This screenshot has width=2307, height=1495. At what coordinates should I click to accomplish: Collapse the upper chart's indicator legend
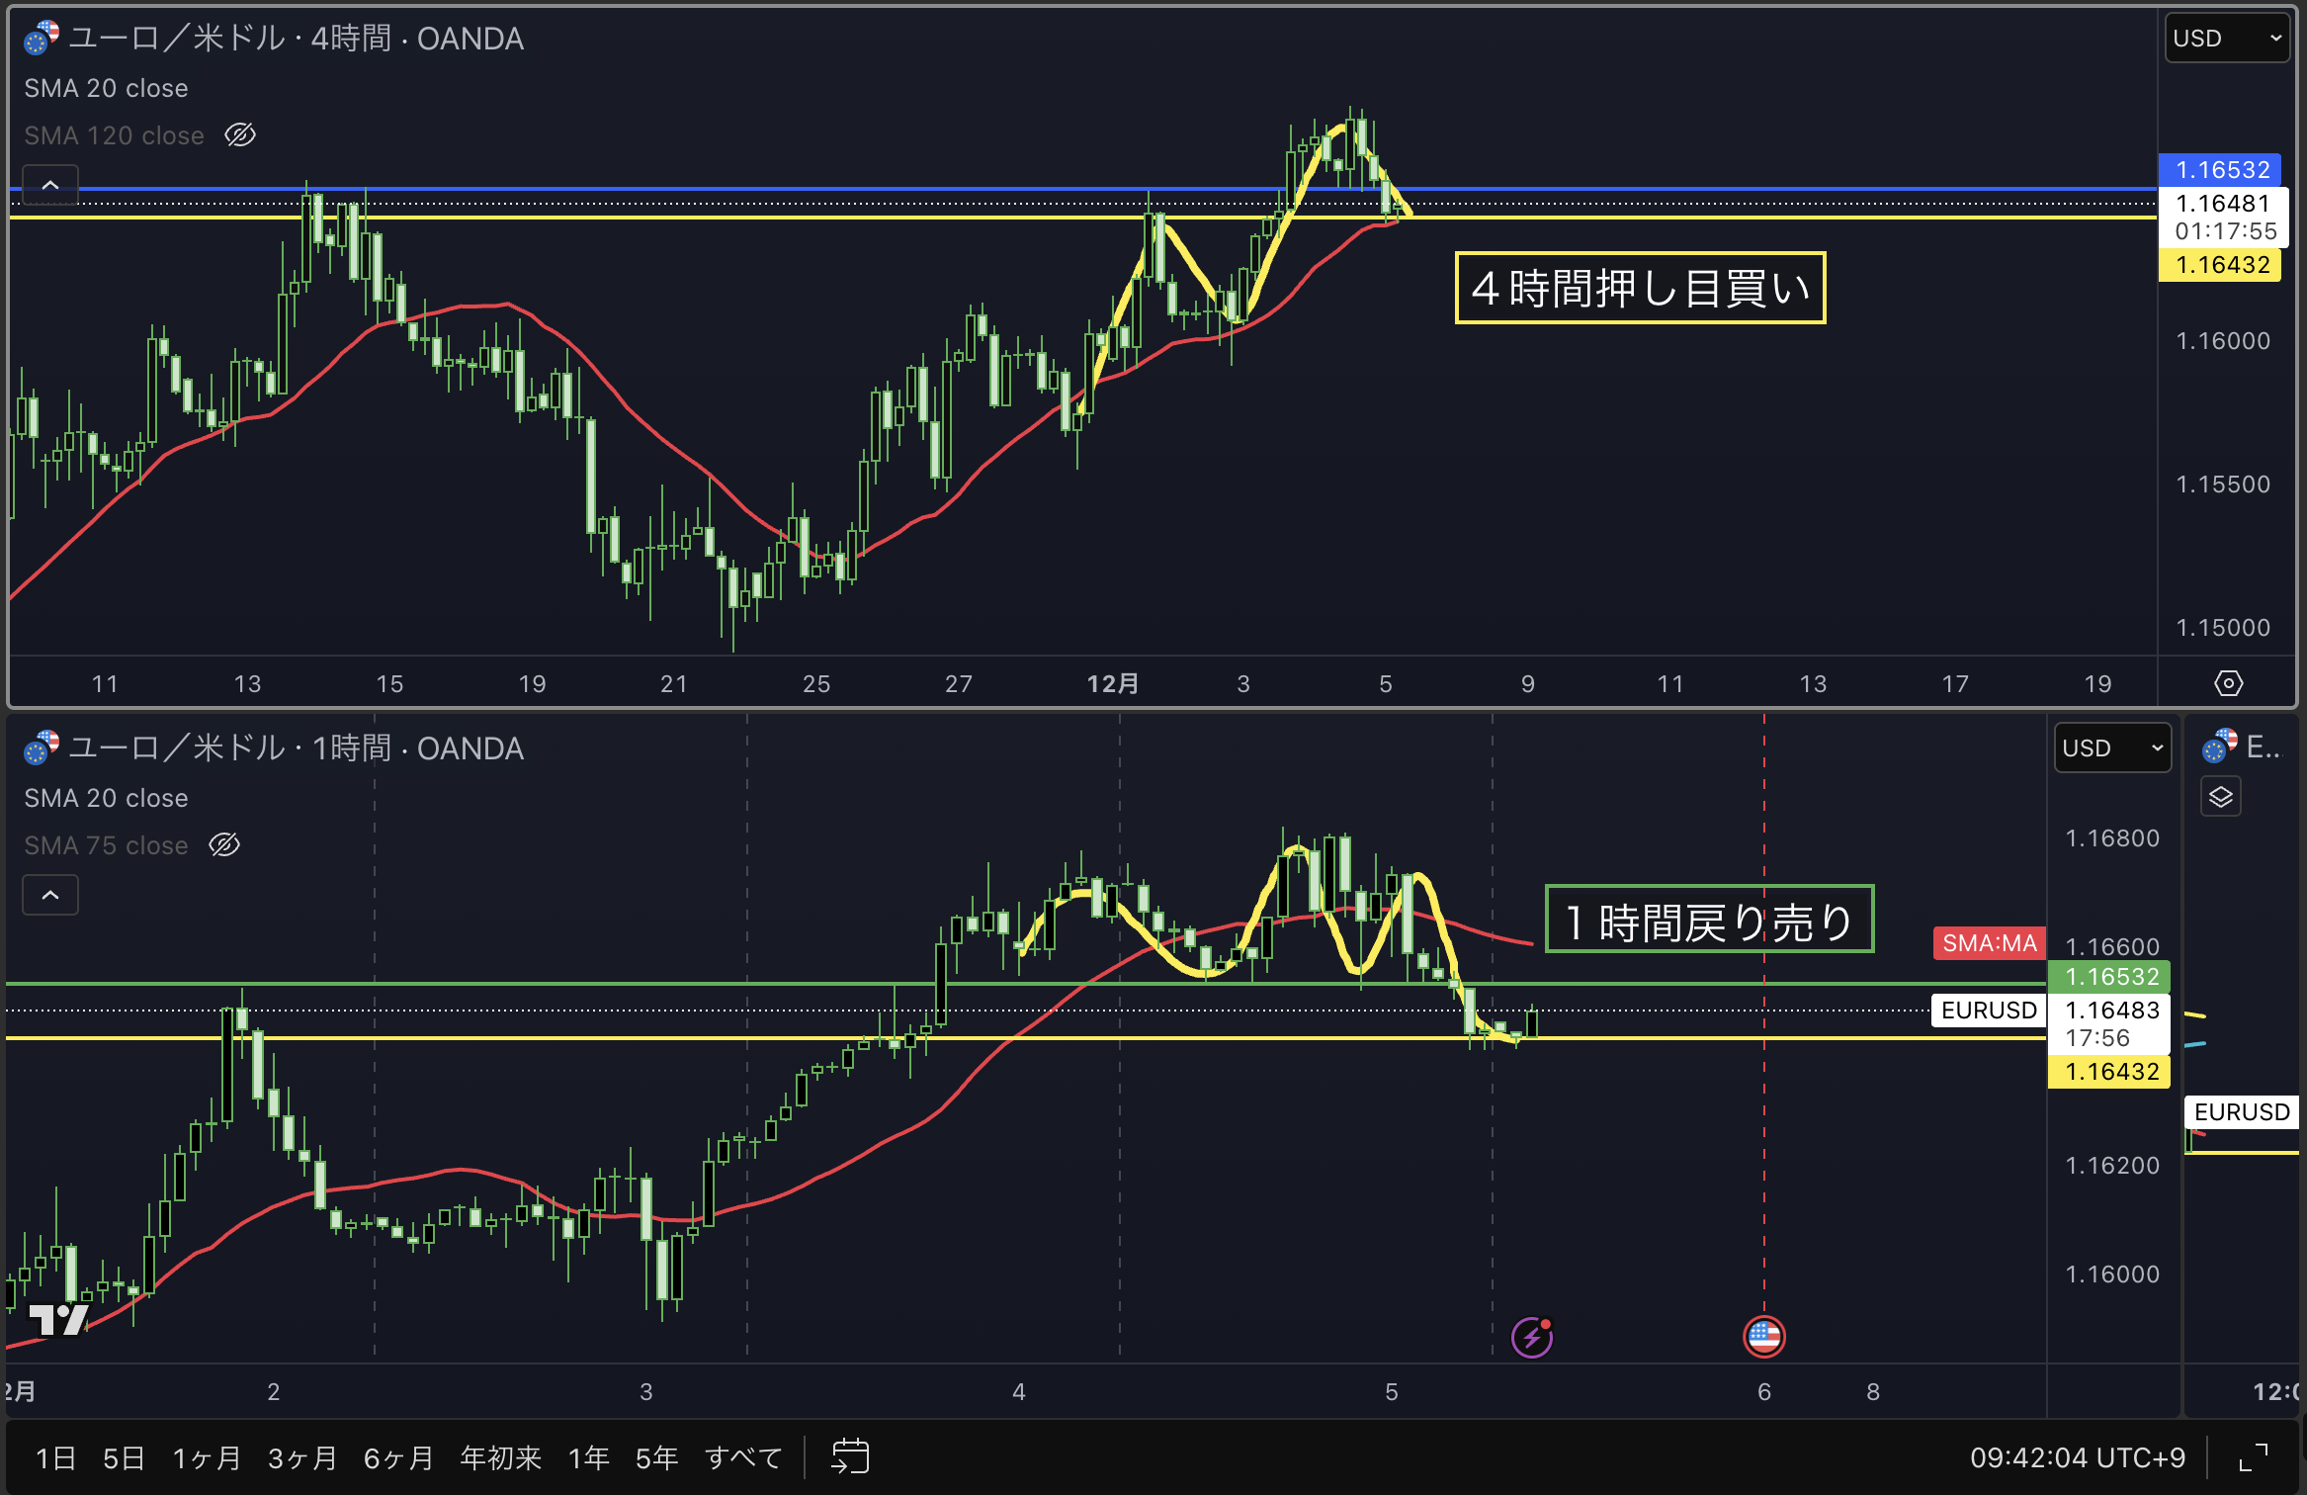(x=50, y=185)
